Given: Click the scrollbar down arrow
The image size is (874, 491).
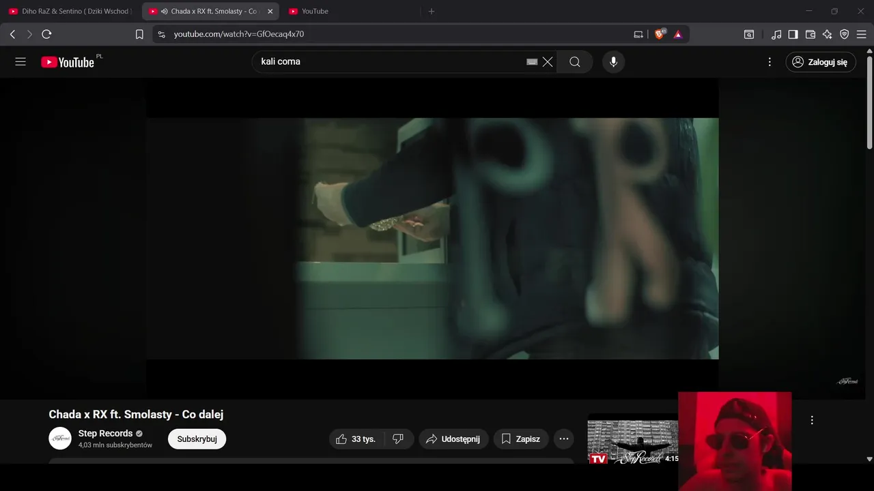Looking at the screenshot, I should (x=869, y=460).
